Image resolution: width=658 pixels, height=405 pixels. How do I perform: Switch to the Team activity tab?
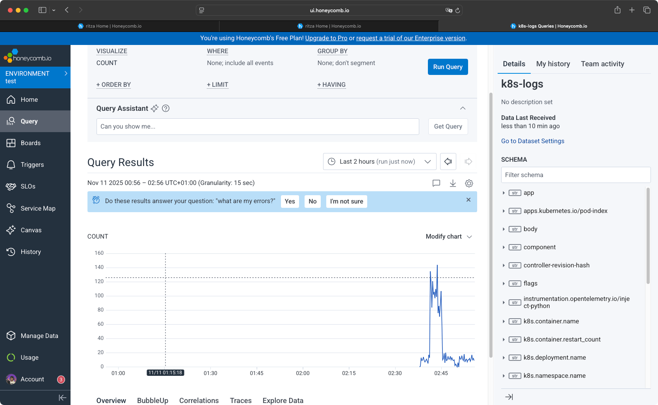(602, 63)
